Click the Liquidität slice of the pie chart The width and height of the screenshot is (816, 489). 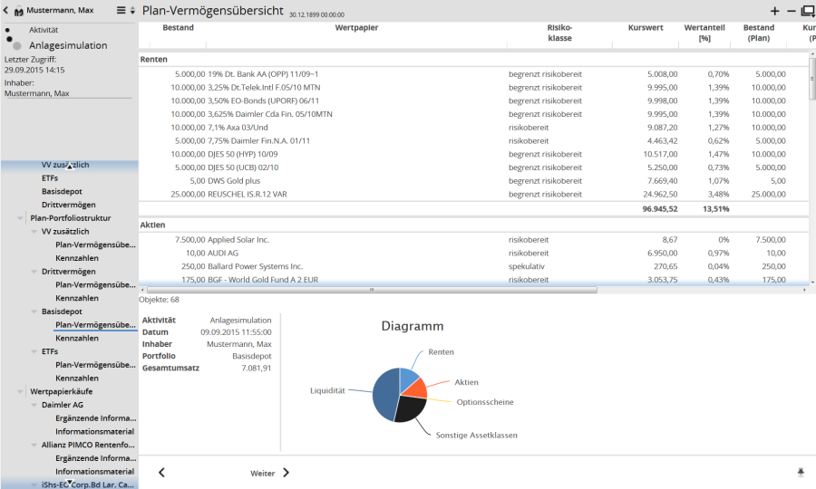pyautogui.click(x=385, y=394)
